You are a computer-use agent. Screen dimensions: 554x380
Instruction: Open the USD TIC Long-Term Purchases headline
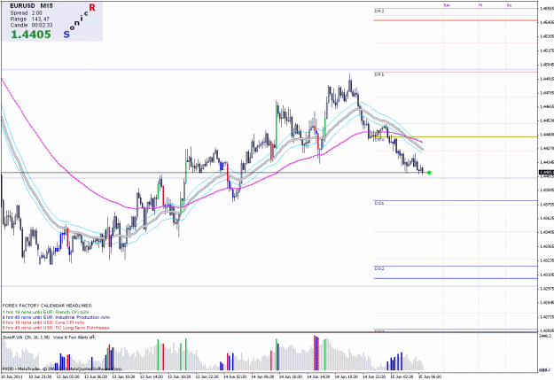tap(56, 328)
